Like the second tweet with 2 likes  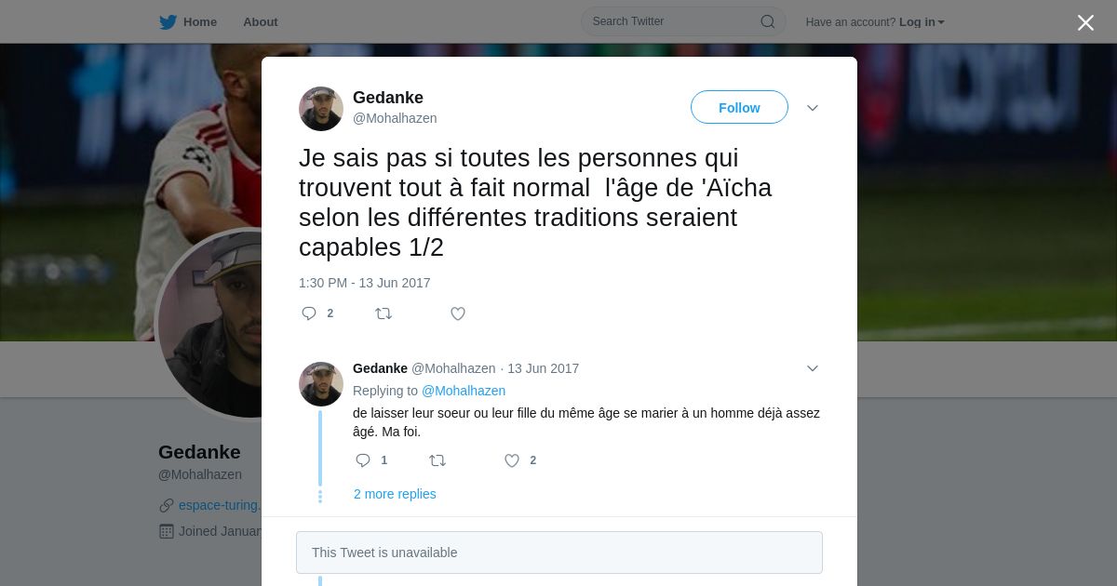[512, 460]
